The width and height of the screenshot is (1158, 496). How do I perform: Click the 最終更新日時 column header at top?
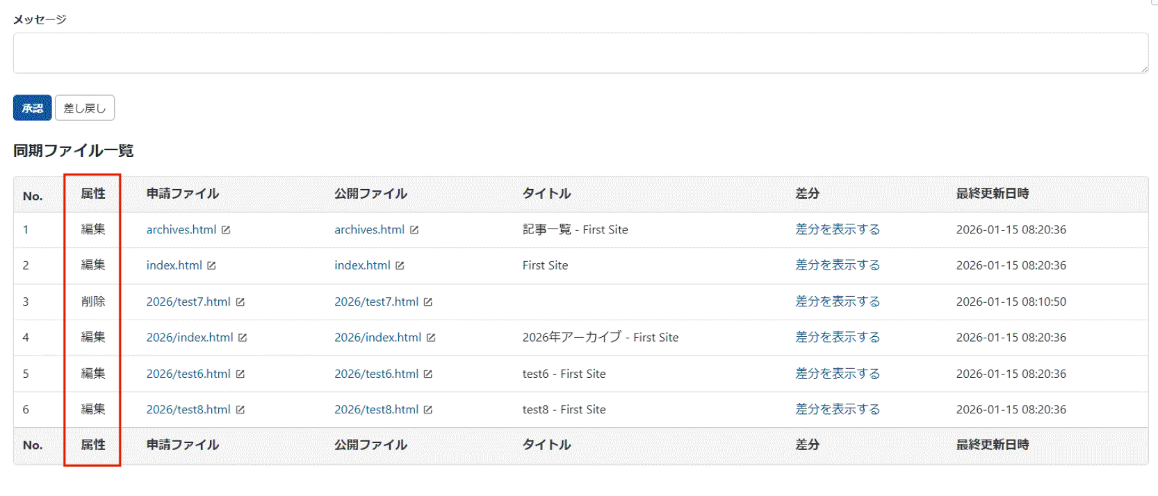coord(992,194)
